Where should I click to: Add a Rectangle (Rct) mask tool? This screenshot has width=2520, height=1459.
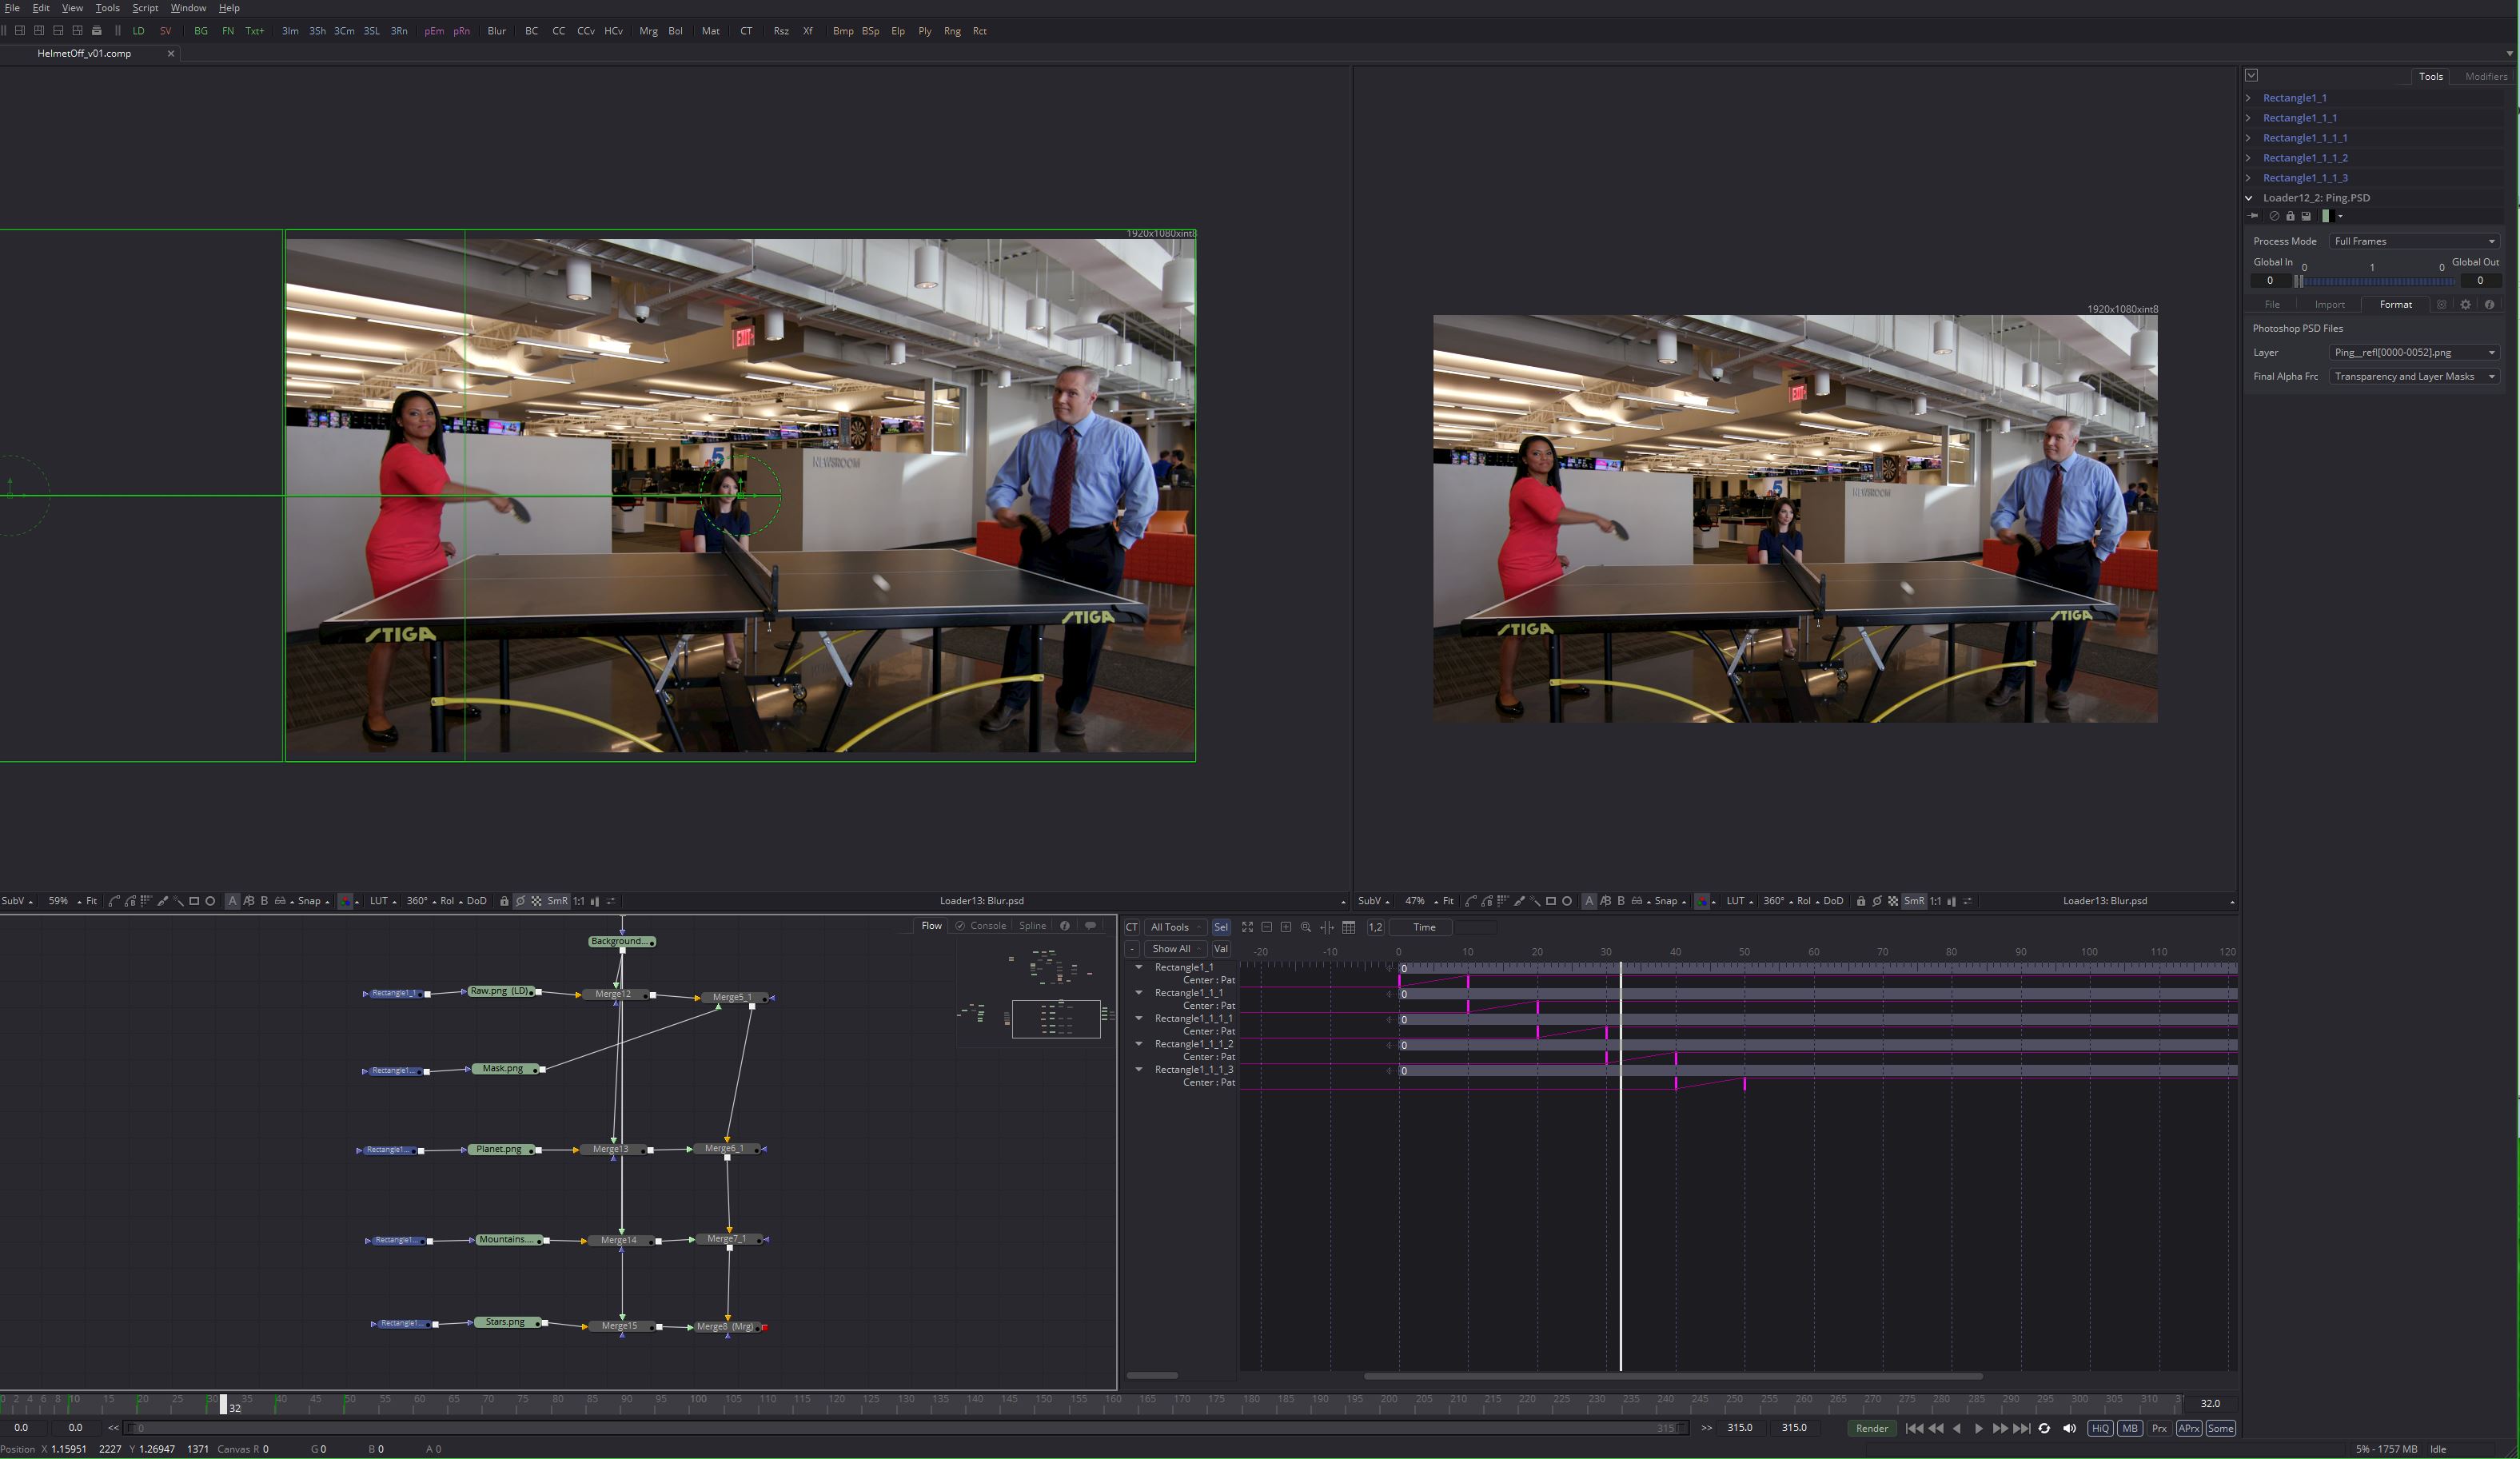[x=980, y=31]
